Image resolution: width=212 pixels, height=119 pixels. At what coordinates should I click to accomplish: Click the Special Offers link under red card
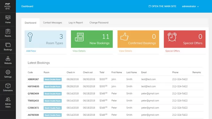click(x=173, y=51)
